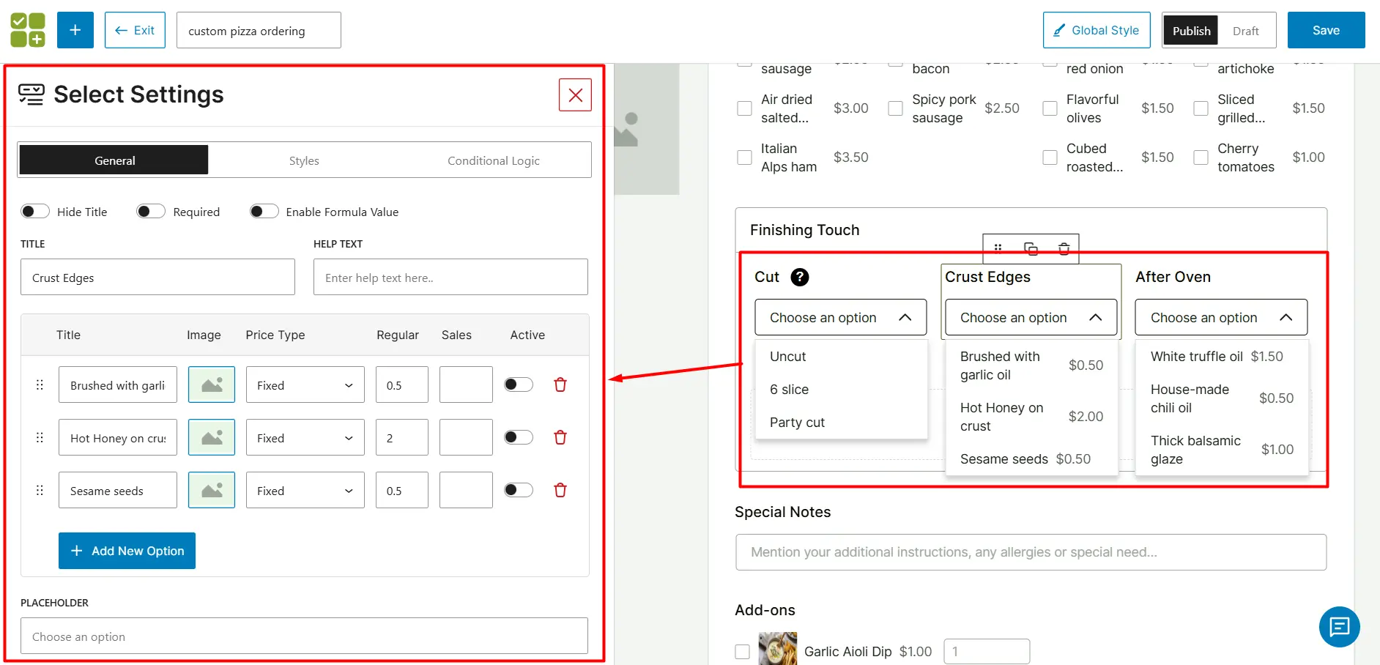
Task: Collapse the Cut options dropdown
Action: [x=906, y=317]
